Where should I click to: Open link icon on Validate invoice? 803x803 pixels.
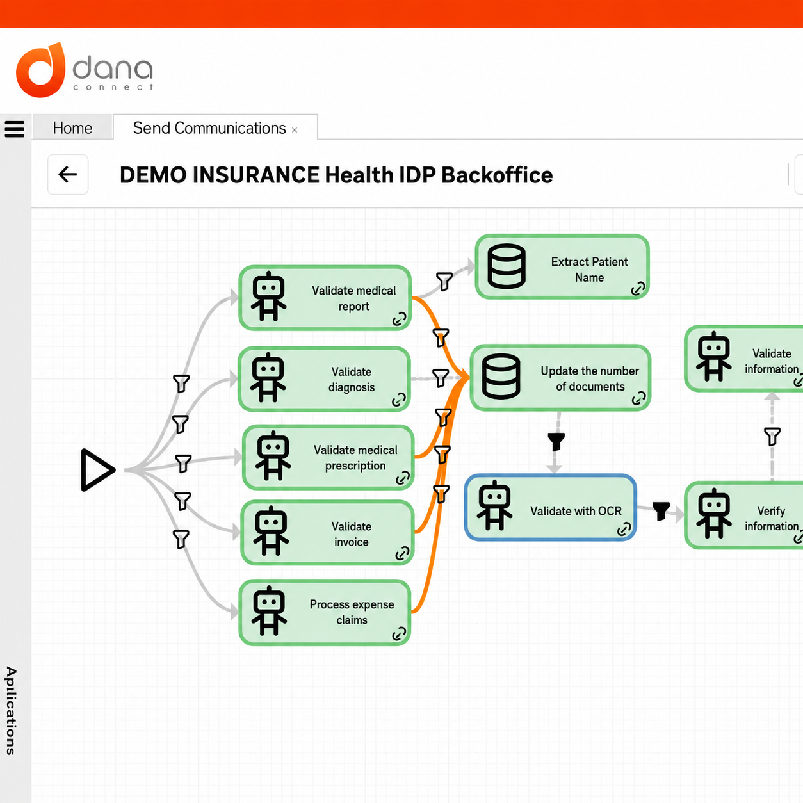402,553
